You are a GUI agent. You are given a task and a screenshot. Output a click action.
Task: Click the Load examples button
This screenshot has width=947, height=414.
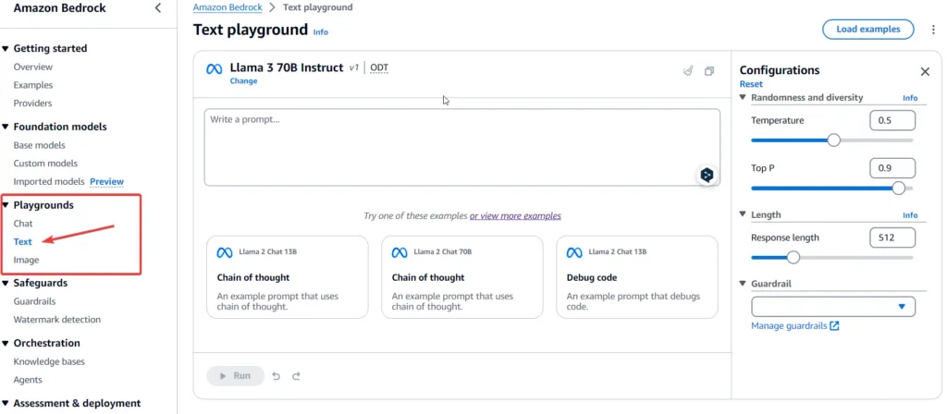(x=867, y=30)
